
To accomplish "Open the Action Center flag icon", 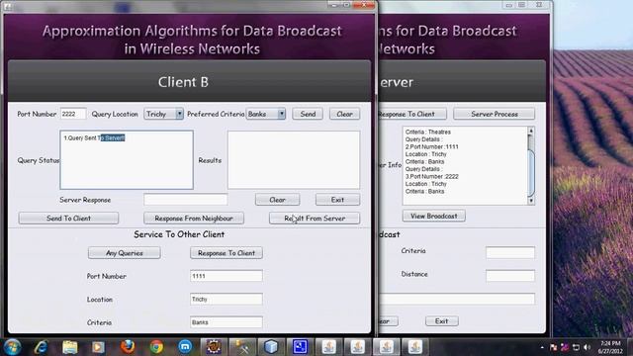I will coord(554,347).
